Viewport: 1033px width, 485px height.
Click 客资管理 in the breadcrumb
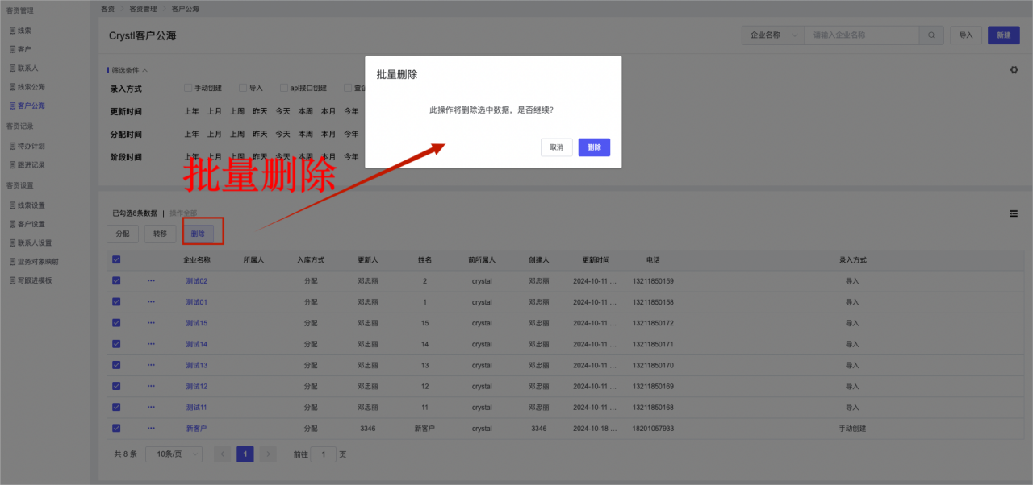click(x=143, y=9)
